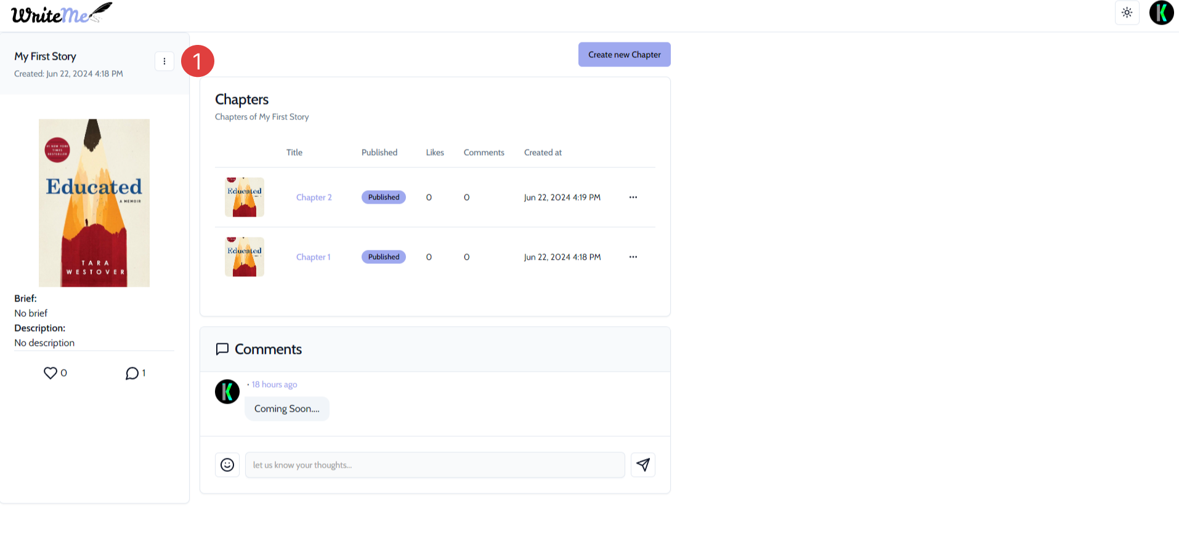This screenshot has height=555, width=1179.
Task: Click the Educated book cover image
Action: (94, 203)
